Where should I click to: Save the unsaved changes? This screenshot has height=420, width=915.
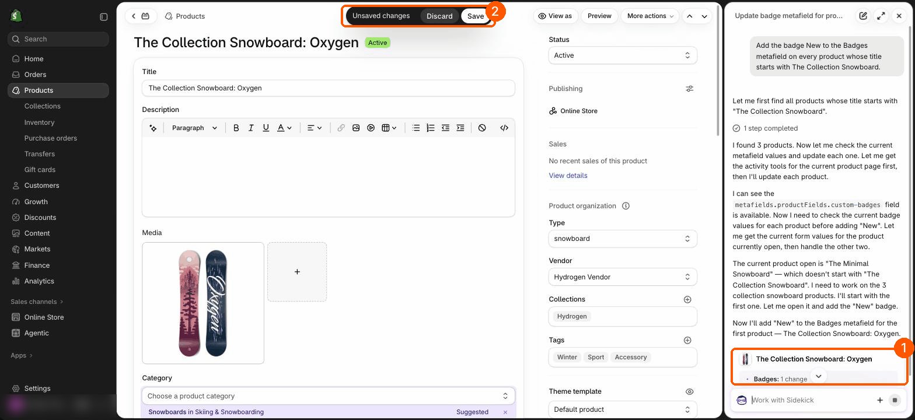point(476,16)
